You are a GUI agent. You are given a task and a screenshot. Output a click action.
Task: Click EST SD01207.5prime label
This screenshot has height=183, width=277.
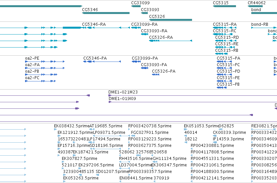coord(112,172)
